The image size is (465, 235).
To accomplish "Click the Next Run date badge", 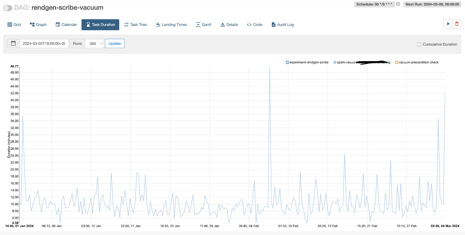I will [432, 4].
